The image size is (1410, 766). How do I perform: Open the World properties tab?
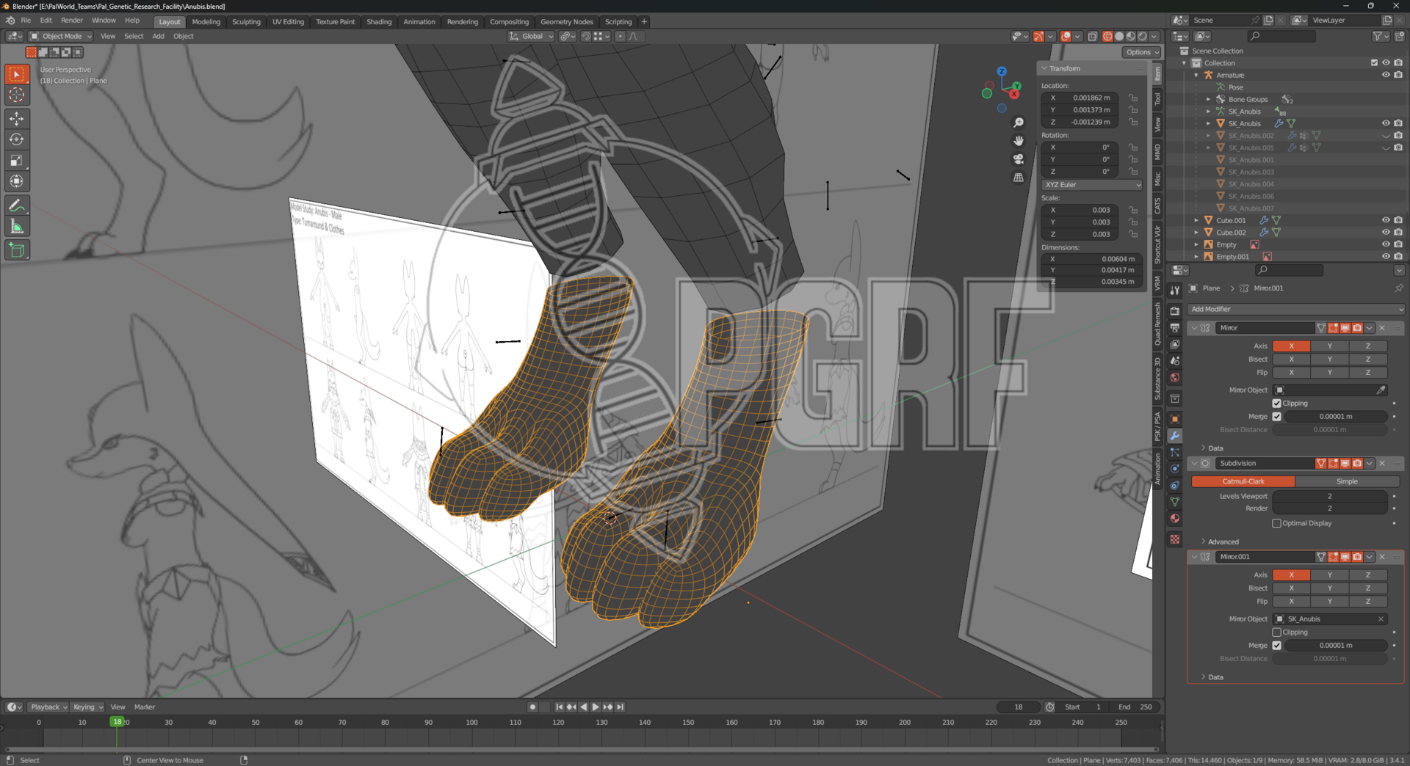pos(1175,378)
